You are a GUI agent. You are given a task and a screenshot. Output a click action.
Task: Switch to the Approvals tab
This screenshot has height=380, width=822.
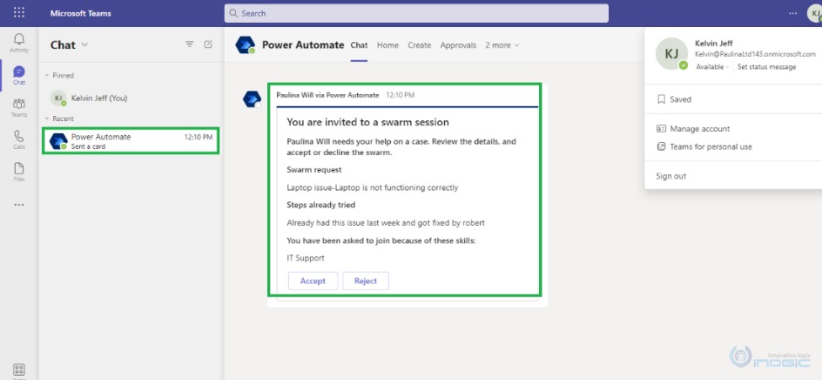point(458,45)
